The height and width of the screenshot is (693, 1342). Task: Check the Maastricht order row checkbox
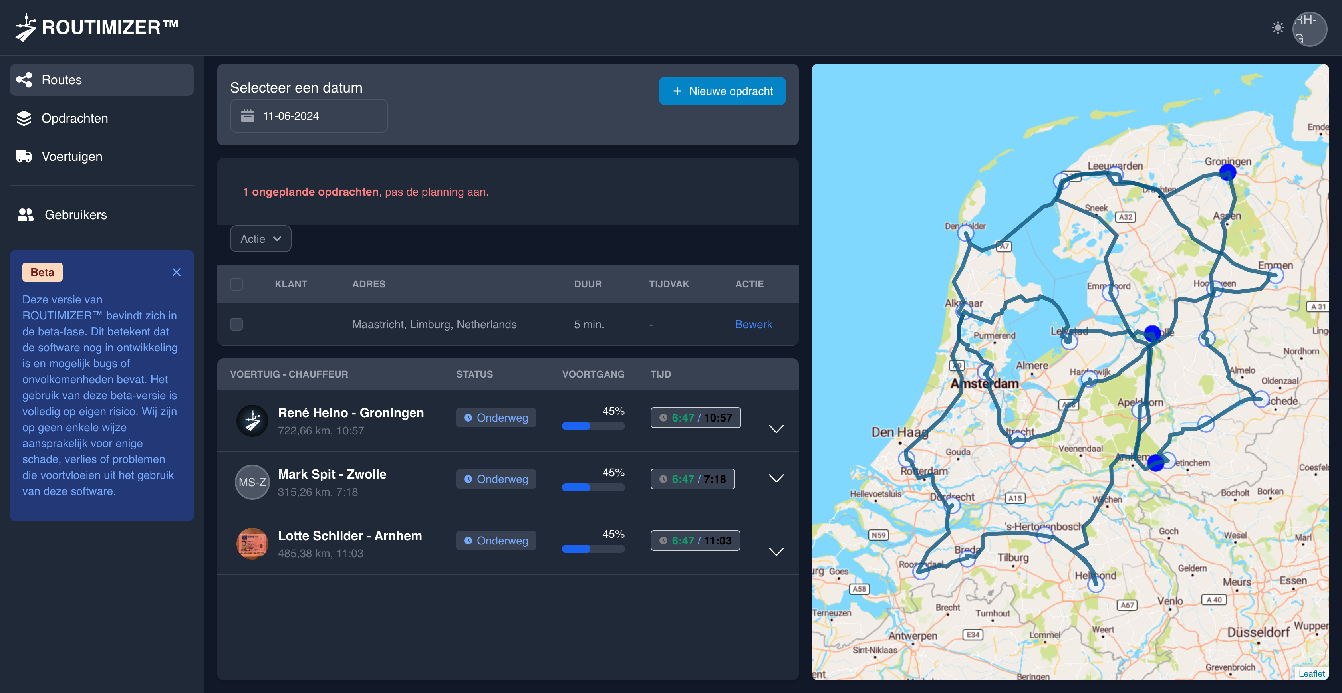[x=236, y=325]
